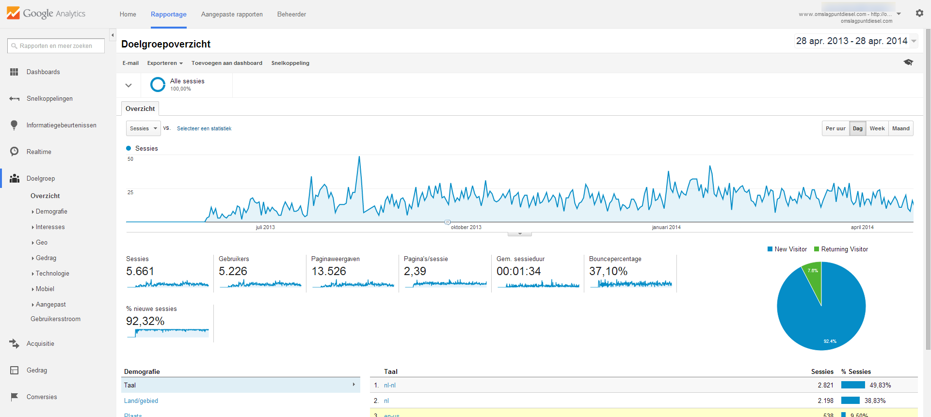This screenshot has width=931, height=417.
Task: Switch chart to Per uur view
Action: (x=835, y=128)
